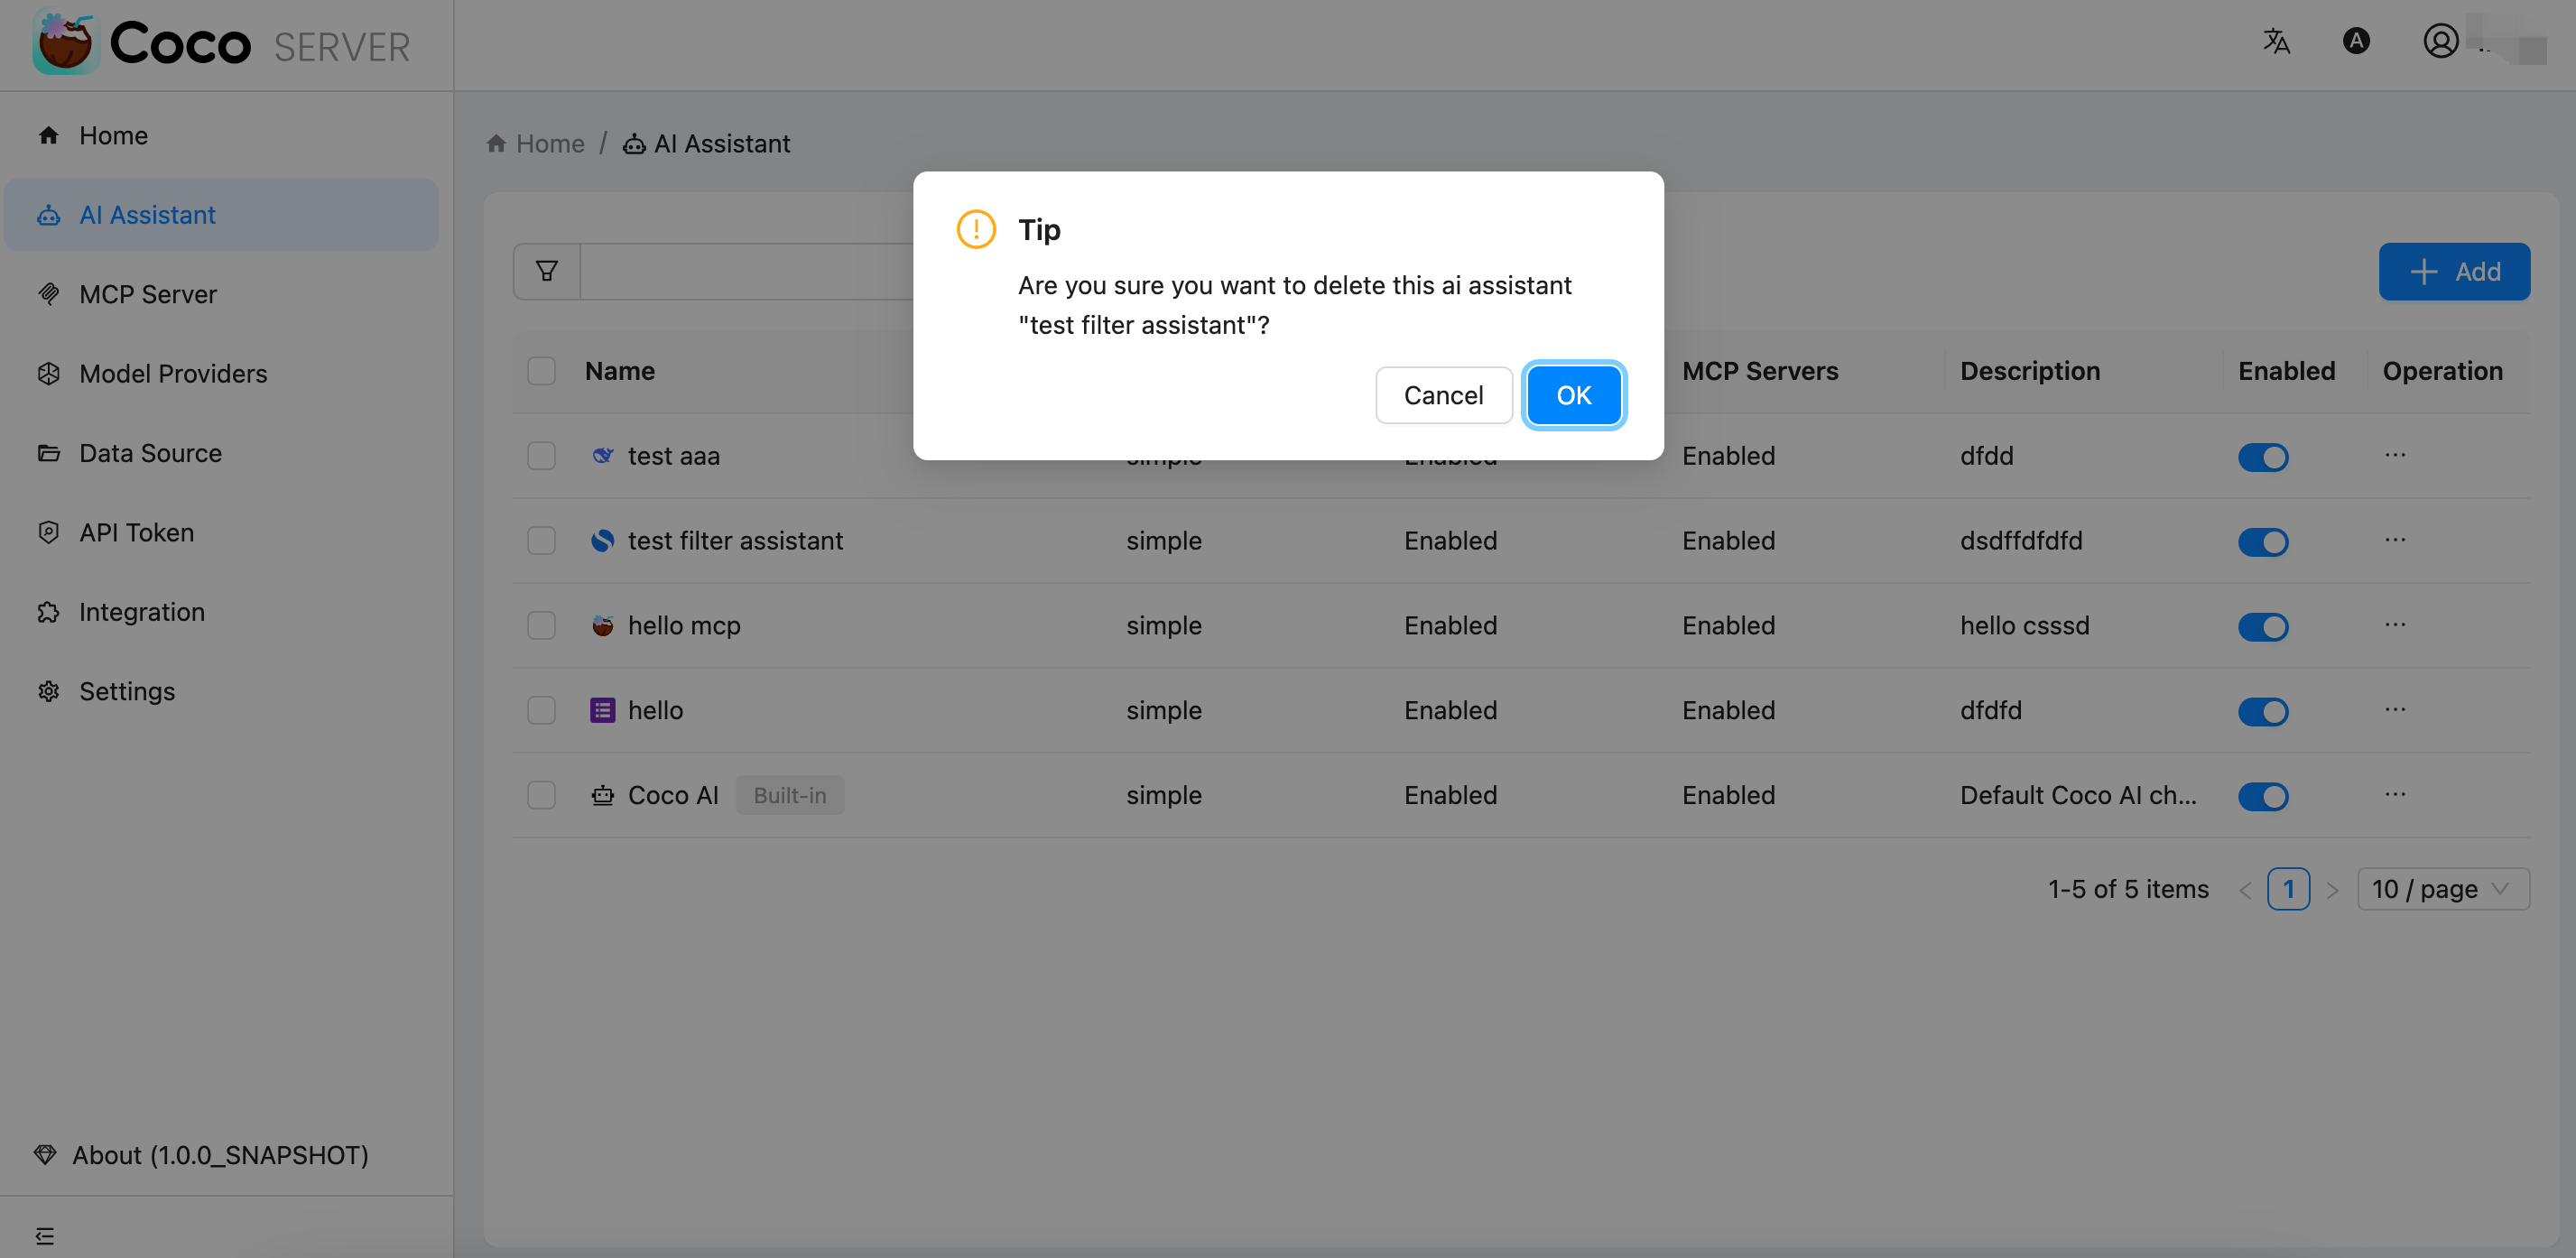The image size is (2576, 1258).
Task: Open operations menu for hello mcp
Action: tap(2395, 625)
